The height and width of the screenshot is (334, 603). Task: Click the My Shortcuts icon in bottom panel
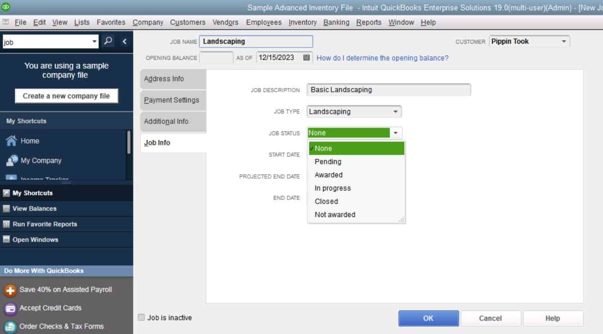point(6,193)
